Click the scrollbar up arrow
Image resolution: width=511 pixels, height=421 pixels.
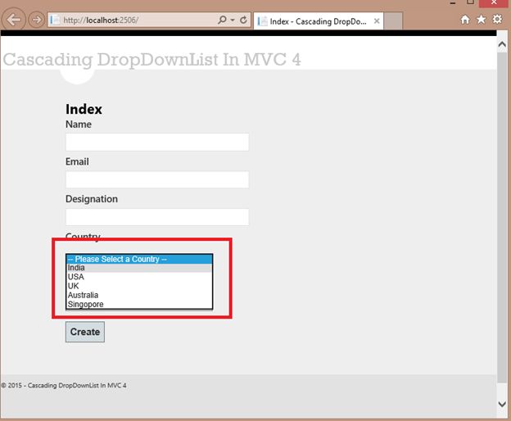[502, 45]
